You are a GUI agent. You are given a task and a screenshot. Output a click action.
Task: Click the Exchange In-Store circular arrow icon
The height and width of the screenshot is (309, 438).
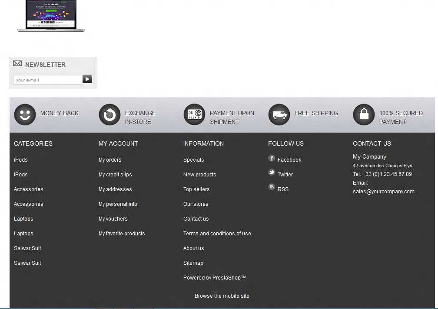point(109,114)
